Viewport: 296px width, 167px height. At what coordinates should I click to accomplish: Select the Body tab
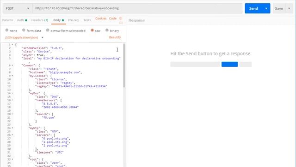click(x=59, y=20)
